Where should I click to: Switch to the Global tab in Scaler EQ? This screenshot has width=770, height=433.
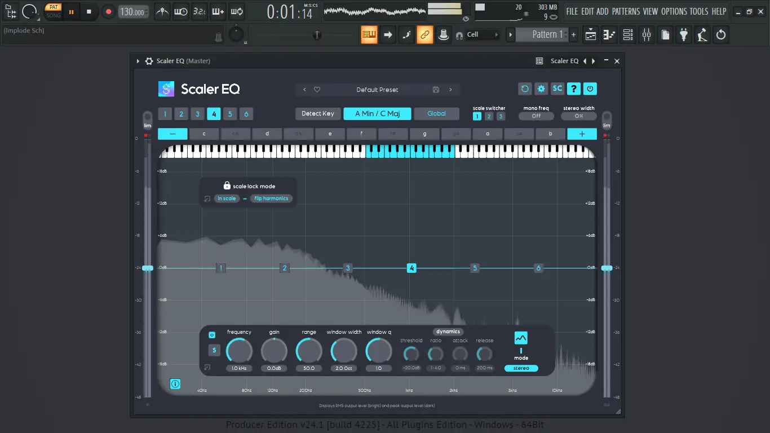[x=436, y=113]
